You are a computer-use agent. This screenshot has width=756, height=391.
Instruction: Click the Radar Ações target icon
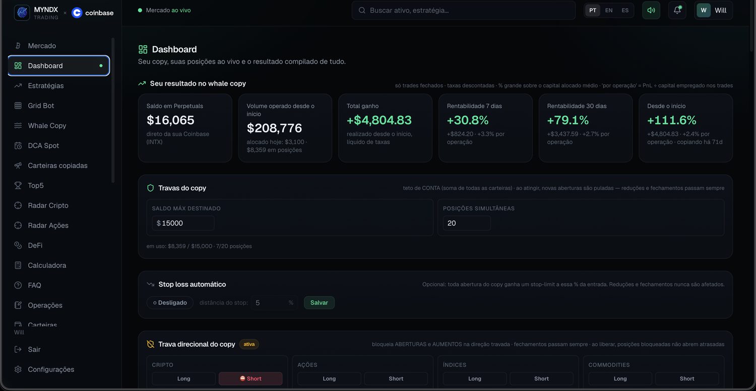coord(18,225)
